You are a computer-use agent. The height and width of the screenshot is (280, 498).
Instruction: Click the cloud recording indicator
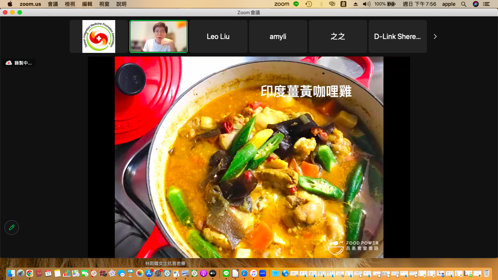pyautogui.click(x=19, y=63)
